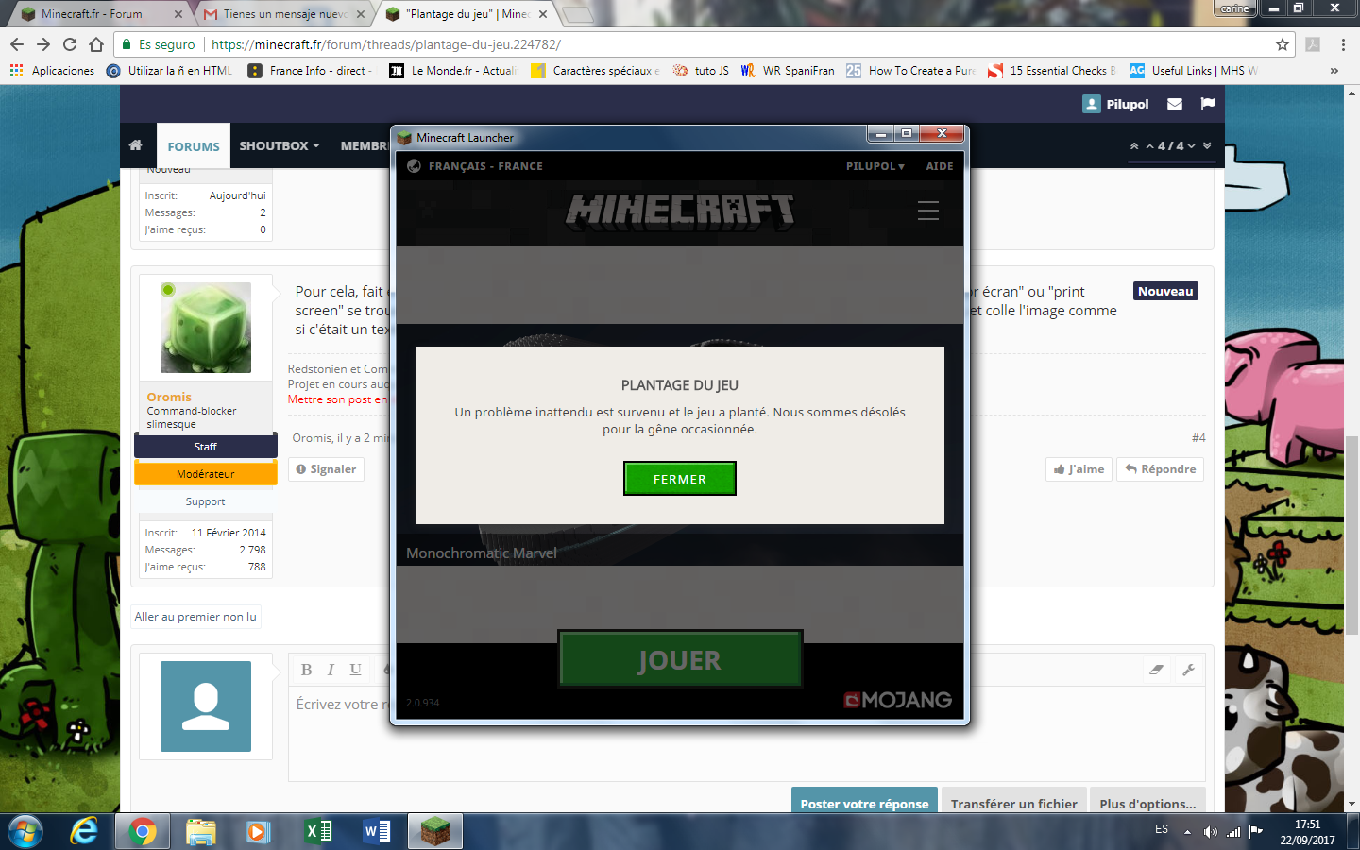Click Chrome home button
Image resolution: width=1360 pixels, height=850 pixels.
96,44
